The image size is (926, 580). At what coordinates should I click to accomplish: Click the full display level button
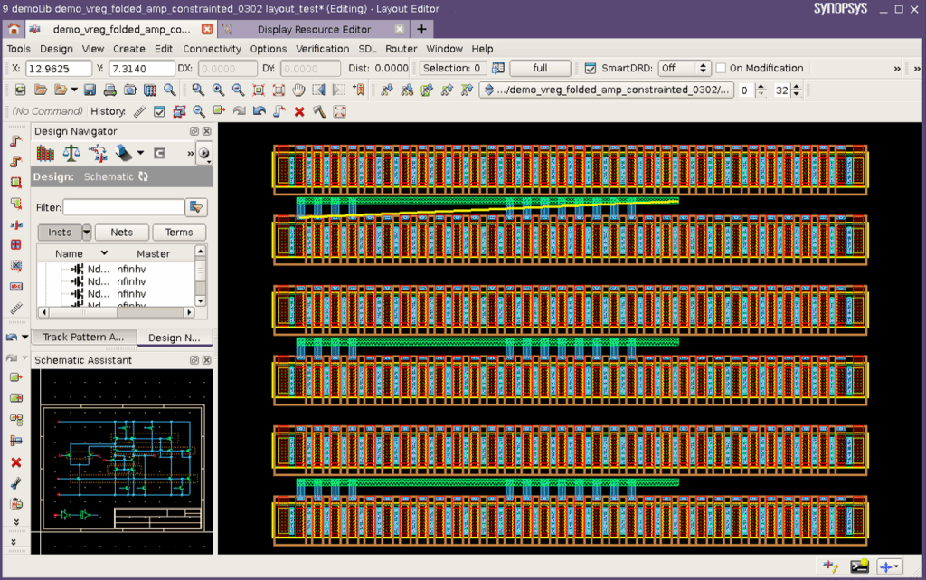pos(541,68)
